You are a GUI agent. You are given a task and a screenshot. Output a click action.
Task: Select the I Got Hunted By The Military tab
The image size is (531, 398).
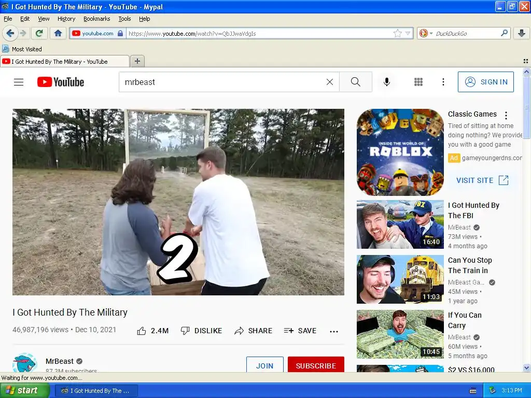tap(64, 61)
